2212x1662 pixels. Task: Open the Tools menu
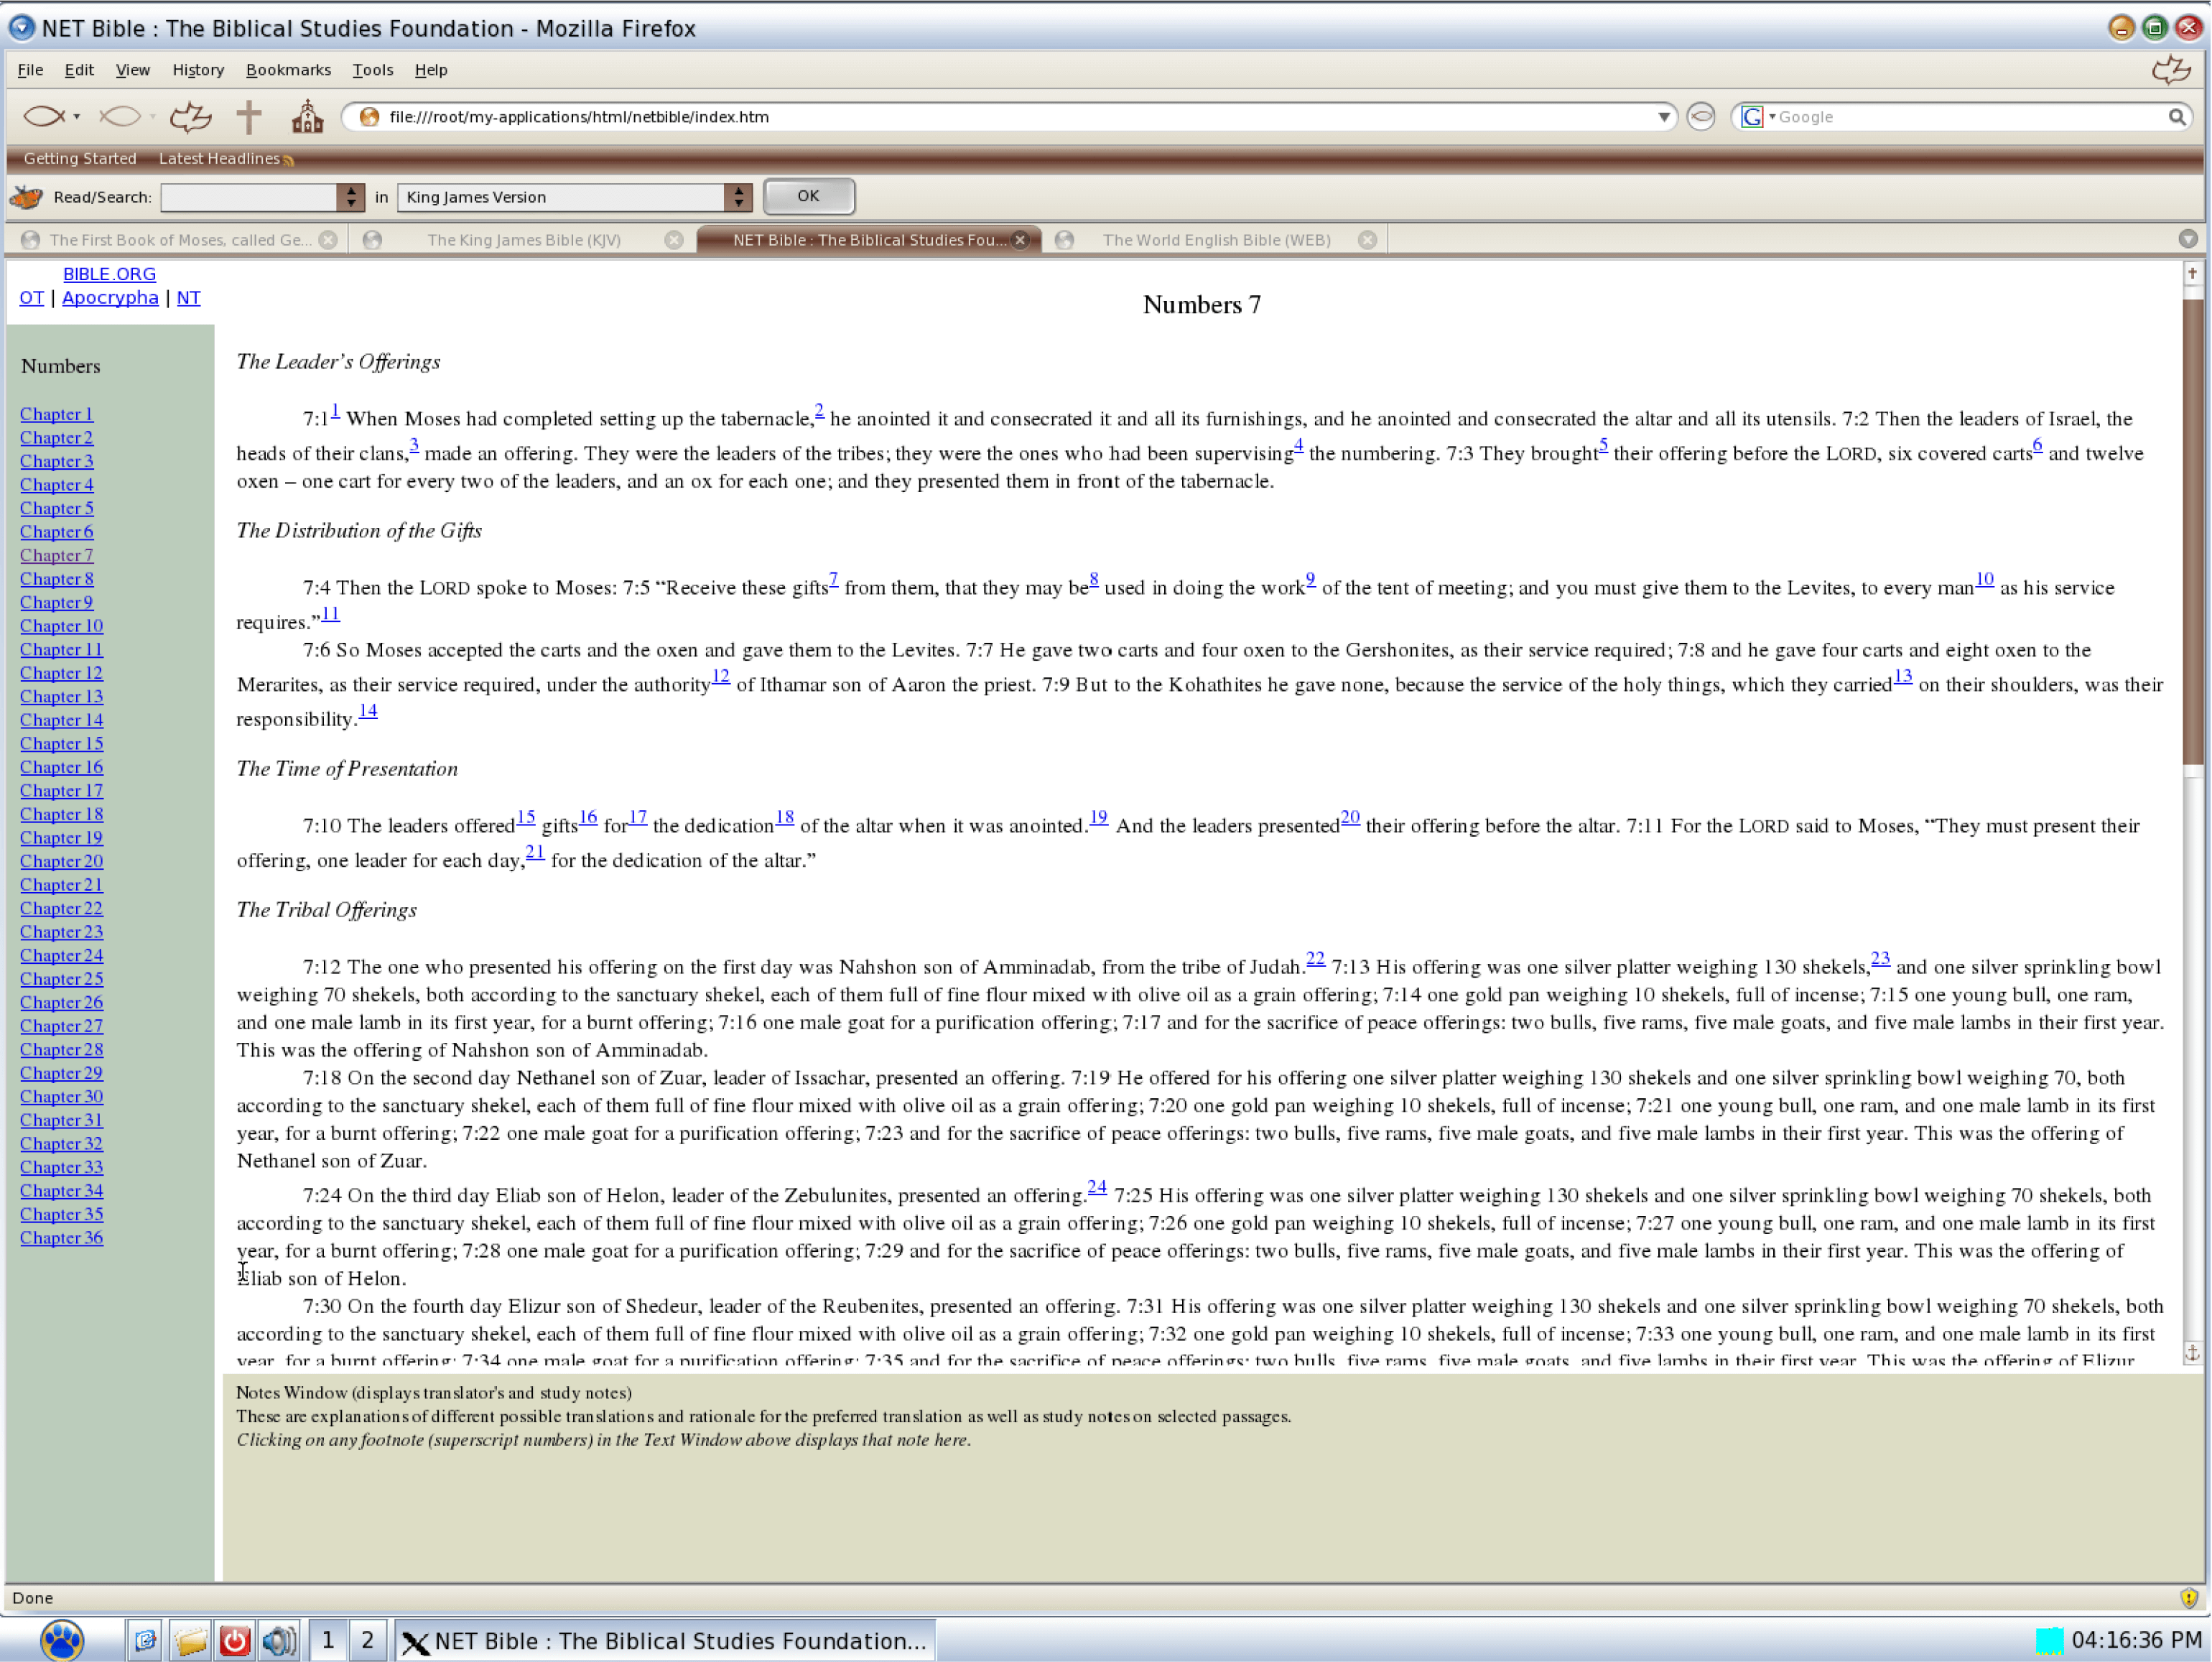(x=372, y=70)
